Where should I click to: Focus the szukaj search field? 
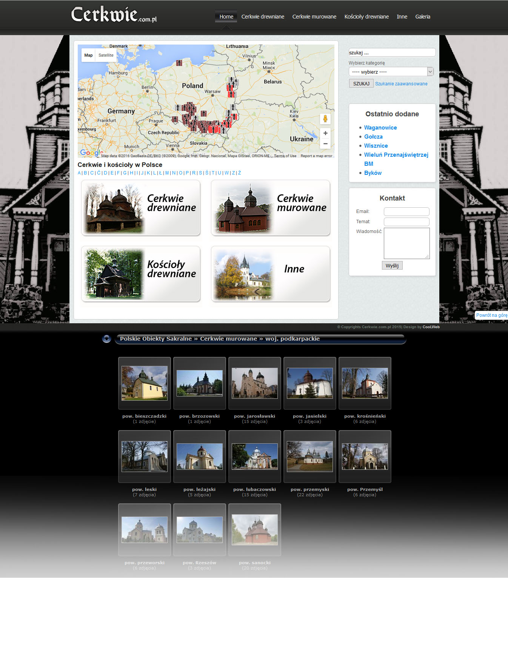pyautogui.click(x=392, y=52)
